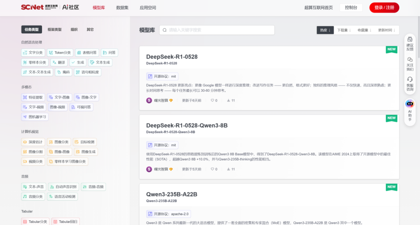Screen dimensions: 420x225
Task: Click 曙光智算 avatar under DeepSeek-R1-0528
Action: [149, 101]
